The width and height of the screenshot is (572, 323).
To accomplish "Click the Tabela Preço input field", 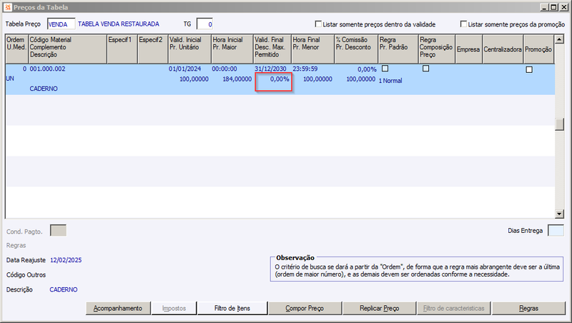I will (x=61, y=24).
